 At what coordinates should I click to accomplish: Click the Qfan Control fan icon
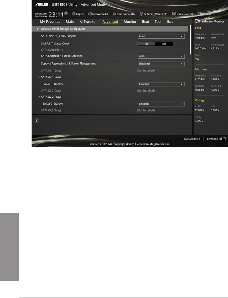(114, 14)
